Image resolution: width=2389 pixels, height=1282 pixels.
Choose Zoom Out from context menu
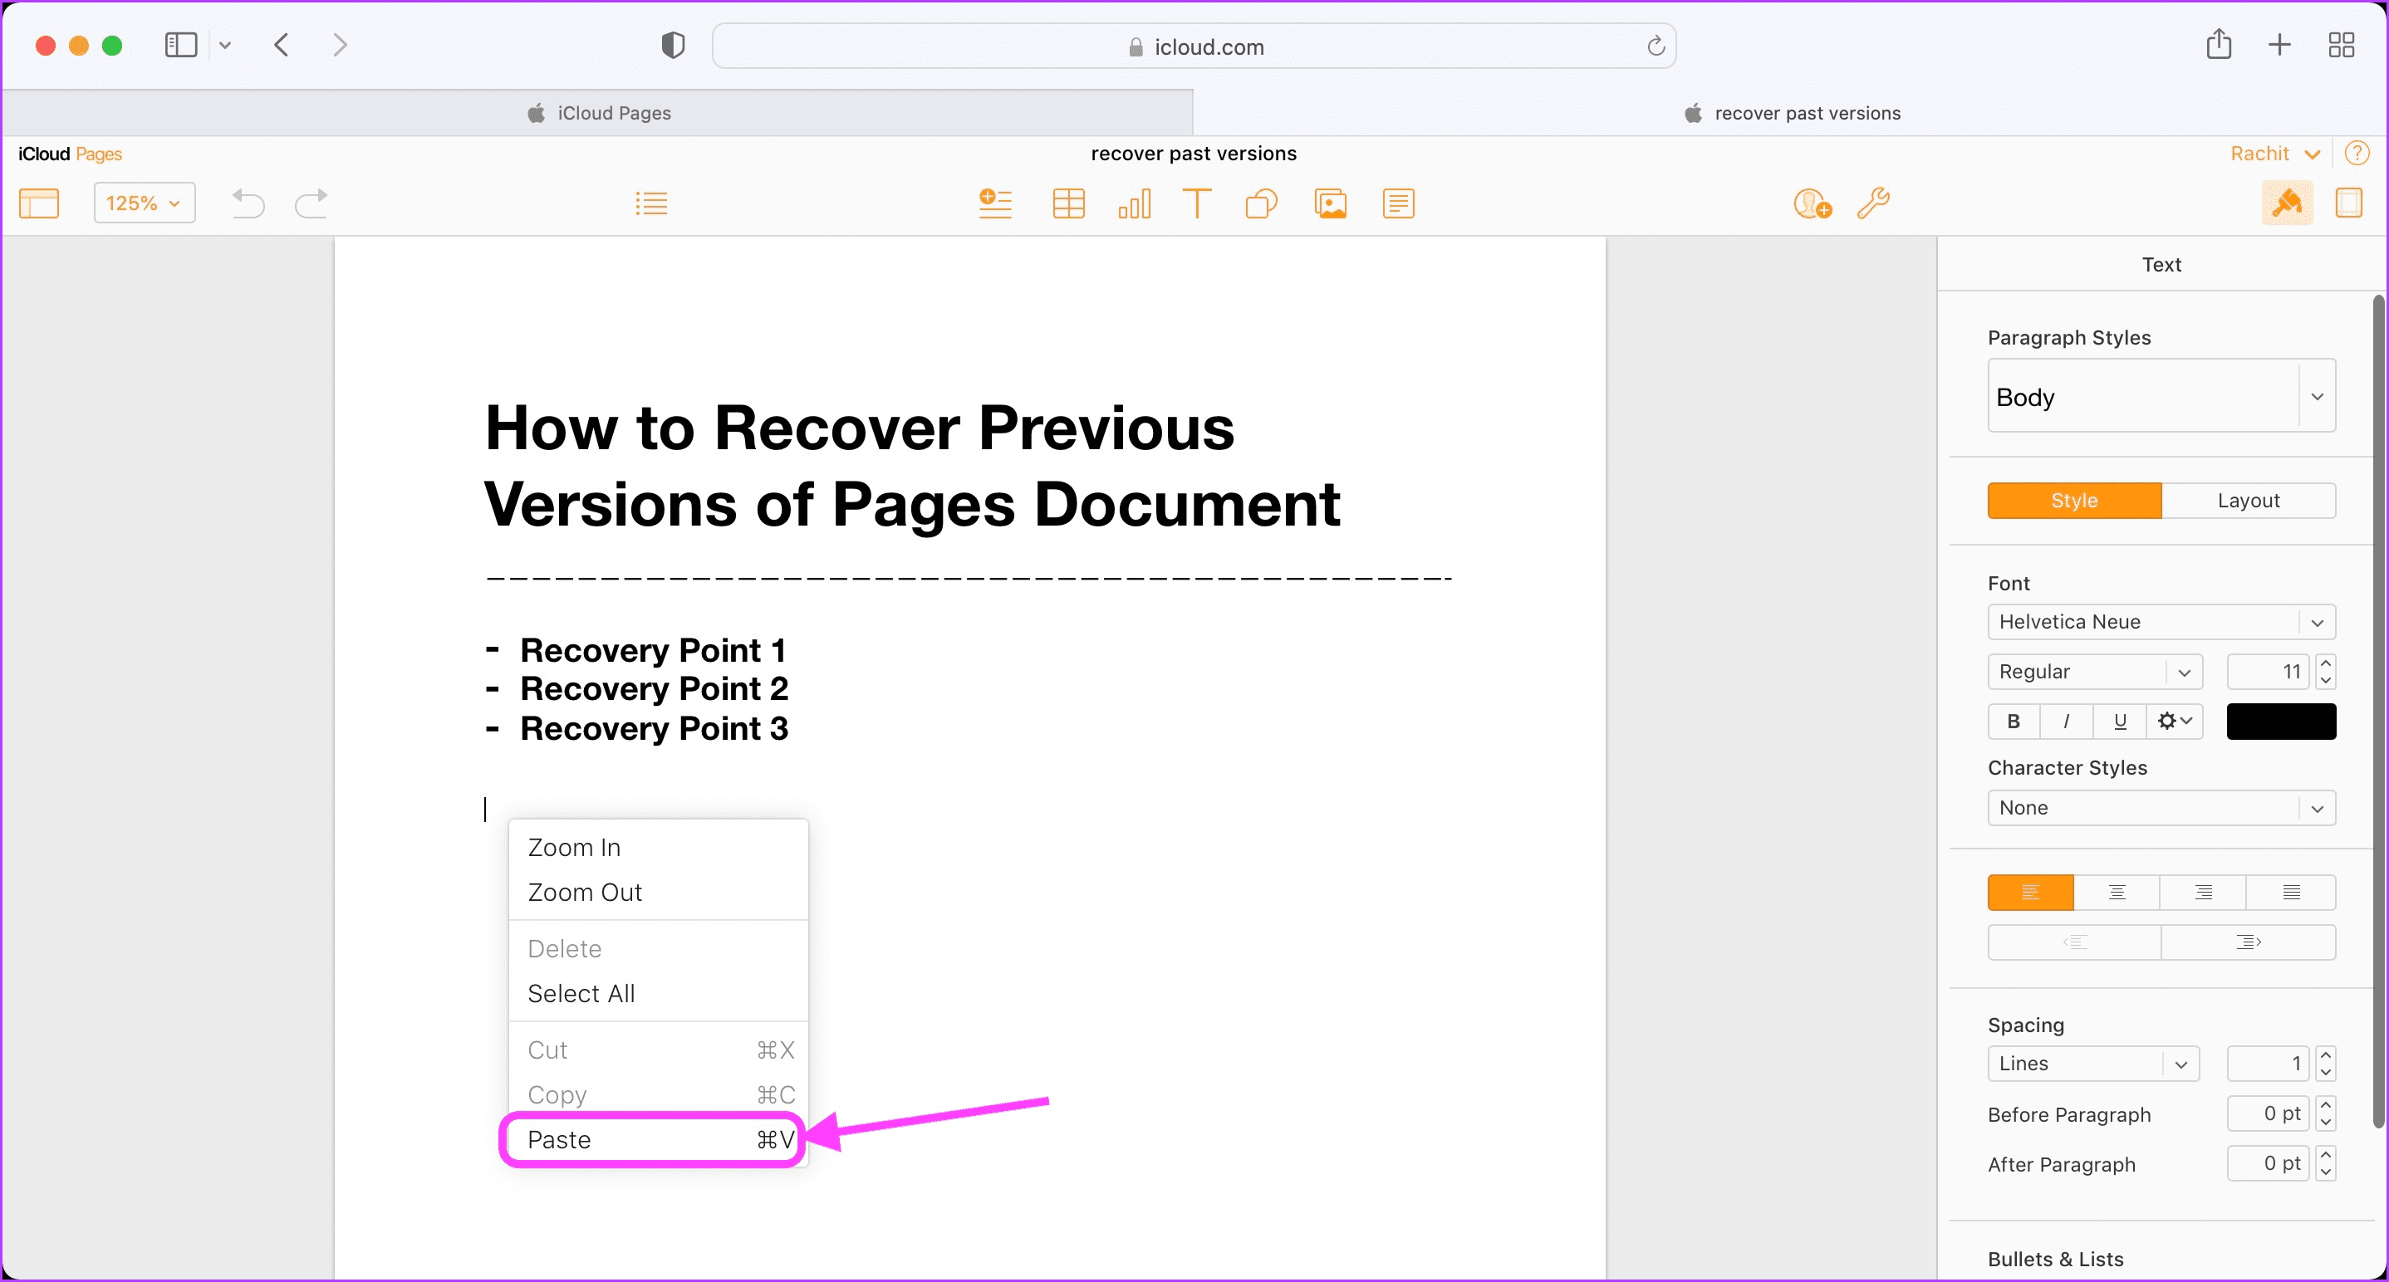(x=658, y=892)
